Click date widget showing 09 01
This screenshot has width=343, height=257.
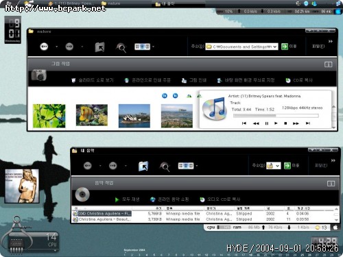pos(13,30)
